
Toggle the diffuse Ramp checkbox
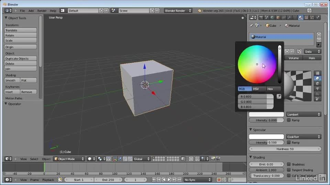click(289, 120)
